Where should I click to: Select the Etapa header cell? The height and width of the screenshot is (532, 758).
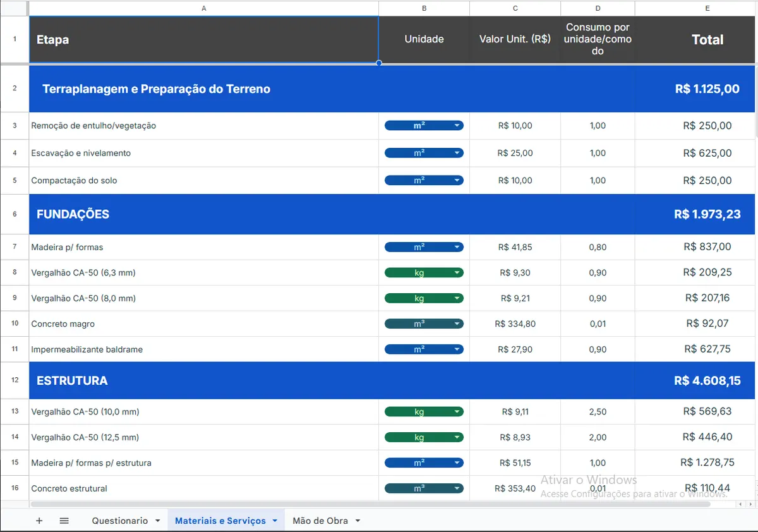pos(203,39)
